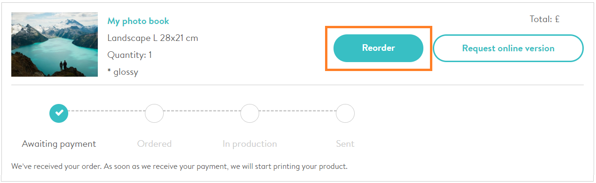Click the Awaiting payment label
This screenshot has width=596, height=183.
pyautogui.click(x=59, y=144)
